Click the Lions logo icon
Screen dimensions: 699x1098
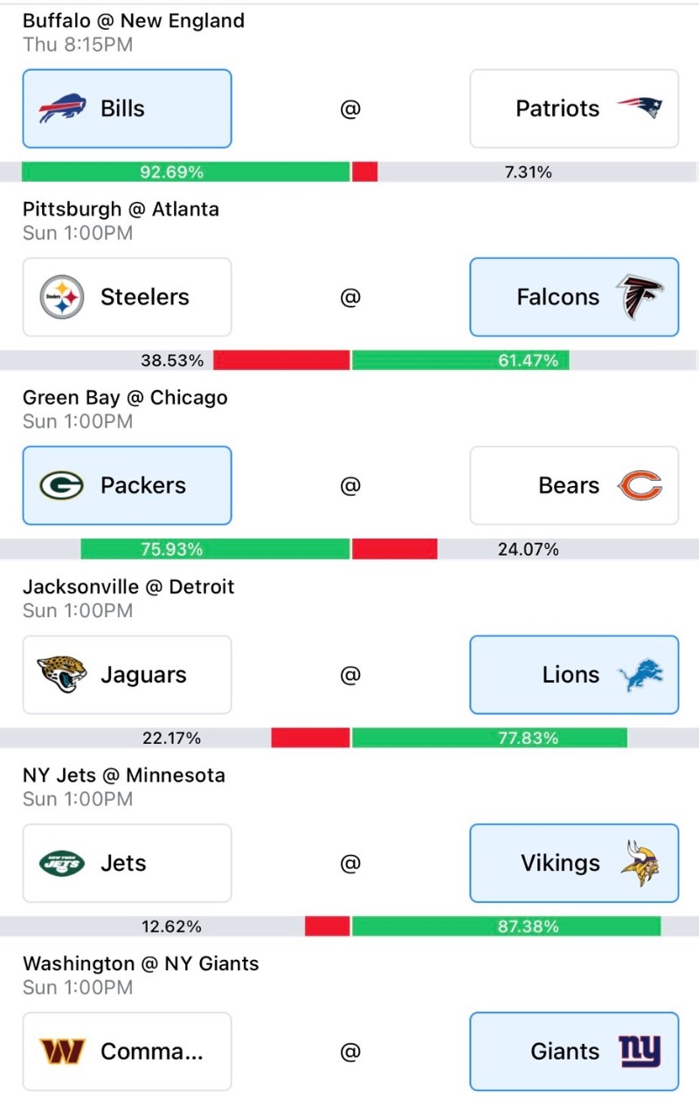click(x=640, y=675)
